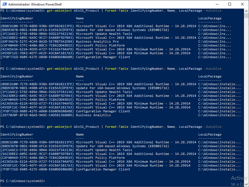
Task: Click GUID {CAF40469-57FC-4A0A-BBC3-7CBACDD49D15} in second output
Action: click(x=37, y=100)
